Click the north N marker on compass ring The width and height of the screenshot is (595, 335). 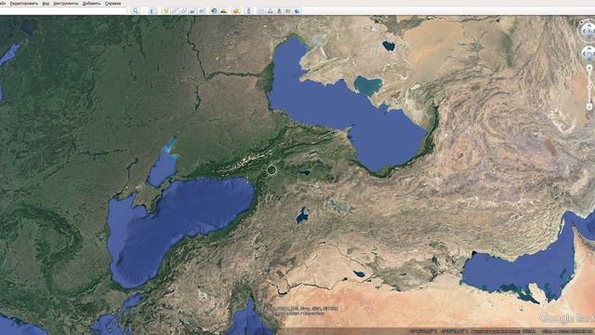coord(581,22)
